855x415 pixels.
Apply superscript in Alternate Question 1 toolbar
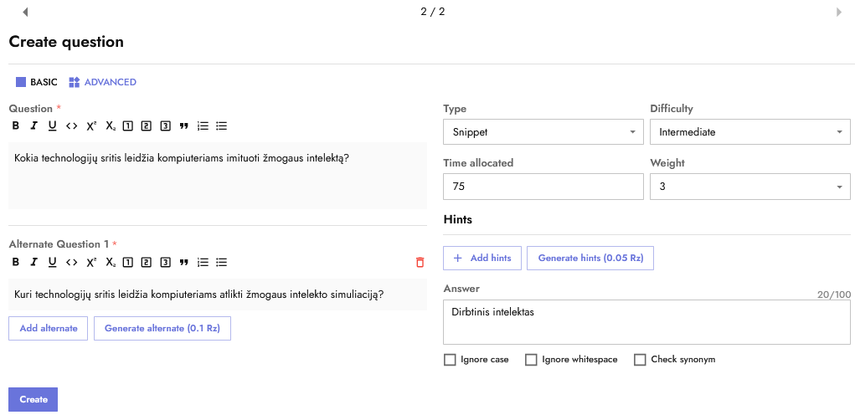91,262
